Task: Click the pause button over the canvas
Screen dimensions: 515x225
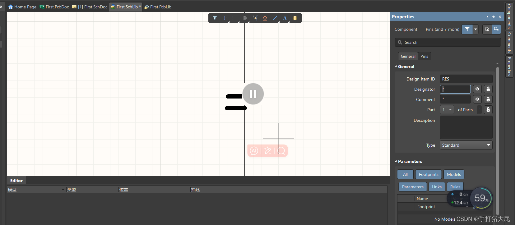Action: click(253, 94)
